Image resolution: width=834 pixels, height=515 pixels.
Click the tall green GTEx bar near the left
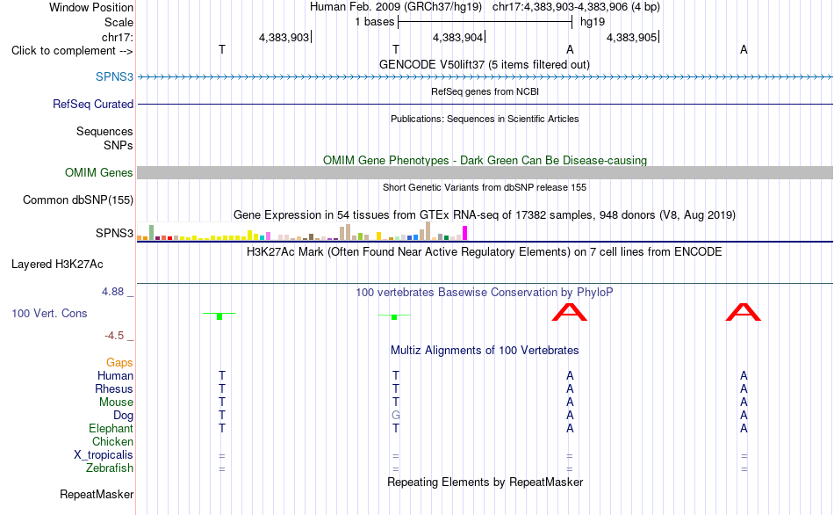tap(152, 232)
